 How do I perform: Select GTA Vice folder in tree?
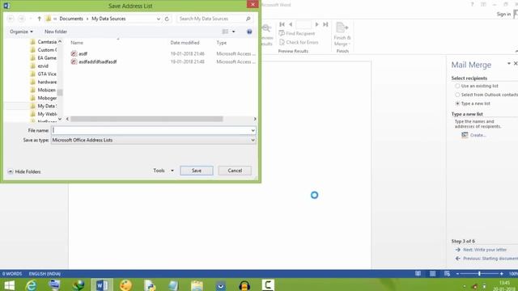point(43,74)
